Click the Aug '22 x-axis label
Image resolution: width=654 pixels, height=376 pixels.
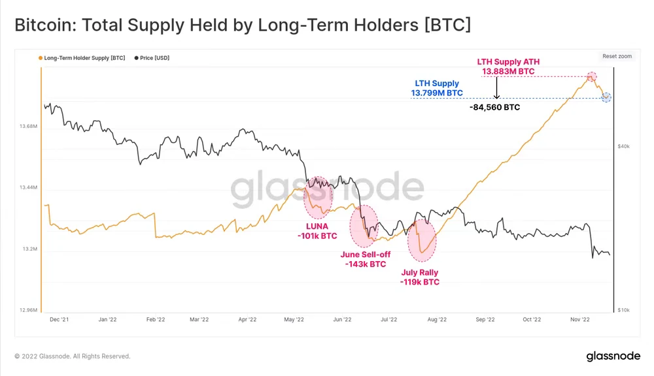(x=437, y=319)
